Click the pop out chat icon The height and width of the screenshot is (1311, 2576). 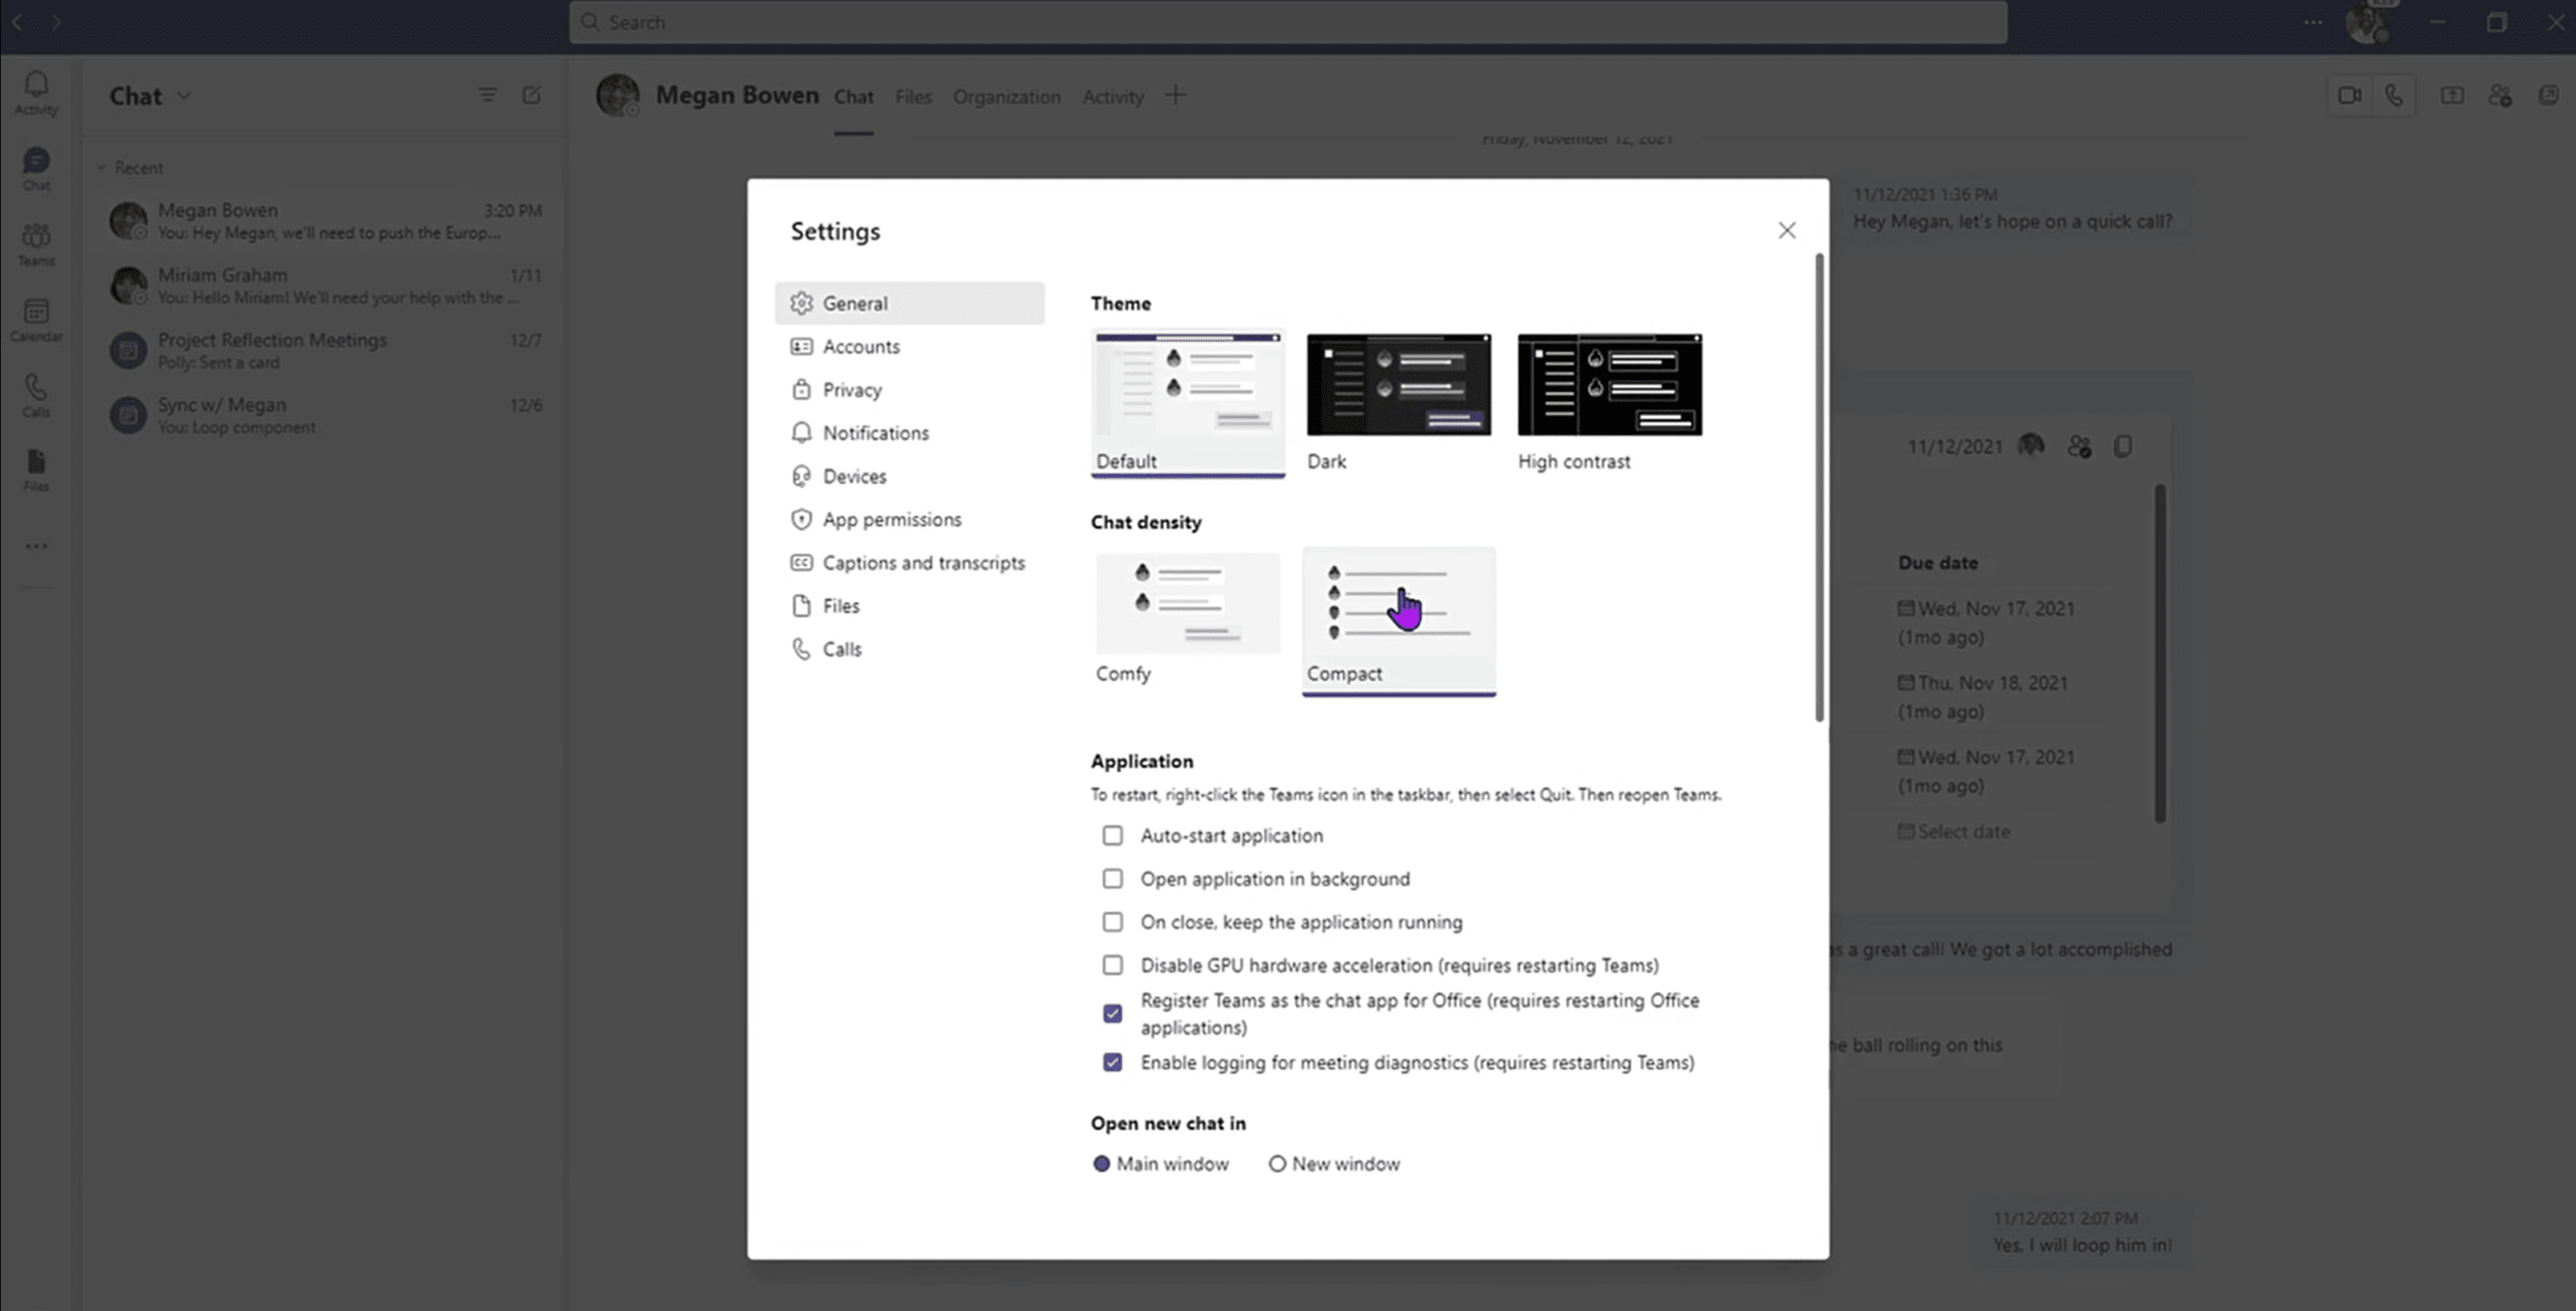coord(2548,96)
